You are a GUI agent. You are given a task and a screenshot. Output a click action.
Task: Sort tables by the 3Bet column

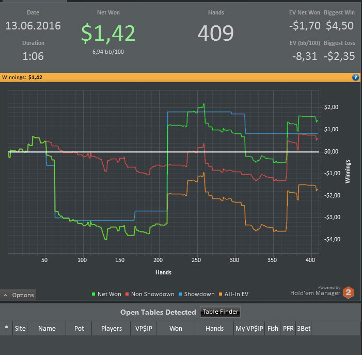[x=304, y=328]
